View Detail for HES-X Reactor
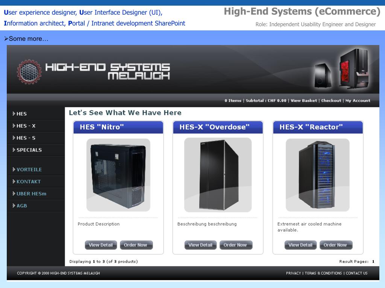 point(300,245)
